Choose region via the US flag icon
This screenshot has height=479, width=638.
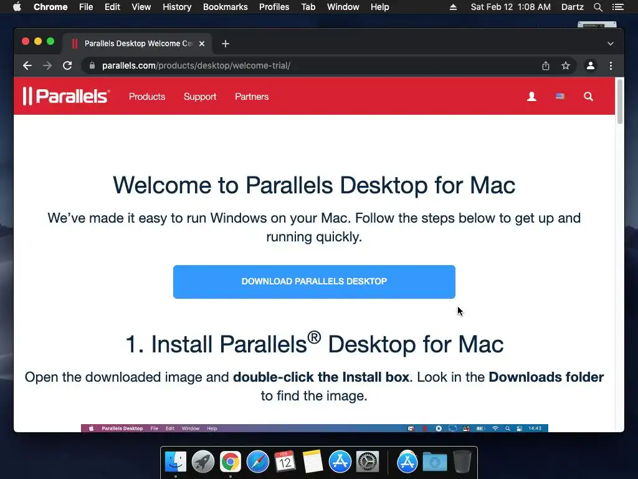(x=560, y=97)
